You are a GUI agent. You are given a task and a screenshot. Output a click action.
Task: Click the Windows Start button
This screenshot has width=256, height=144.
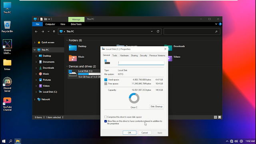click(x=4, y=141)
